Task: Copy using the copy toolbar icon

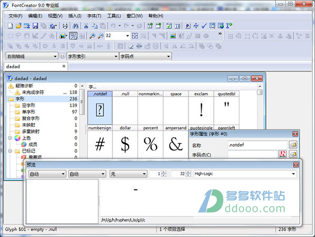Action: [94, 26]
